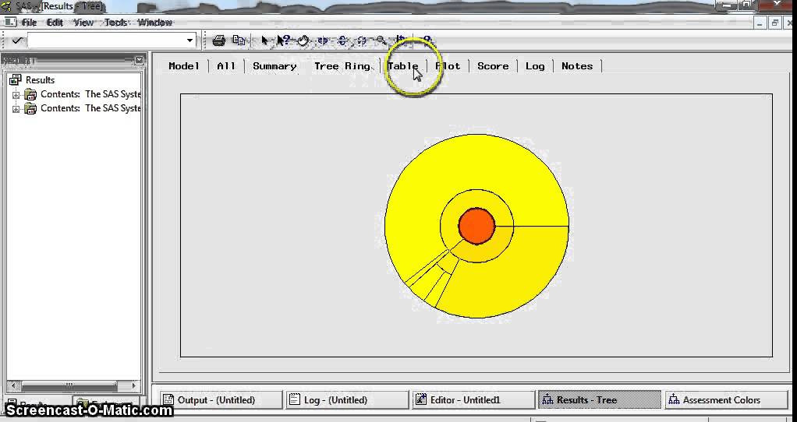This screenshot has height=422, width=797.
Task: Switch to the Score tab
Action: coord(493,66)
